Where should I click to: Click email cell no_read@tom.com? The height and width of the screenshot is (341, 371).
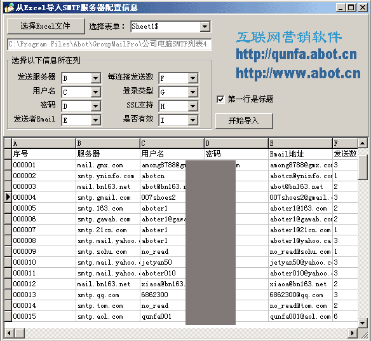300,306
